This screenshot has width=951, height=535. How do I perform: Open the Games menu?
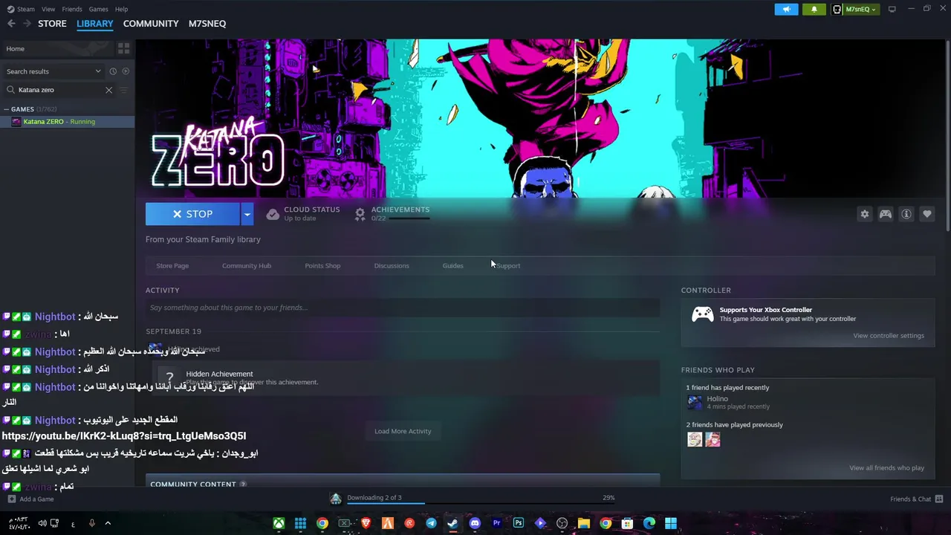coord(98,9)
